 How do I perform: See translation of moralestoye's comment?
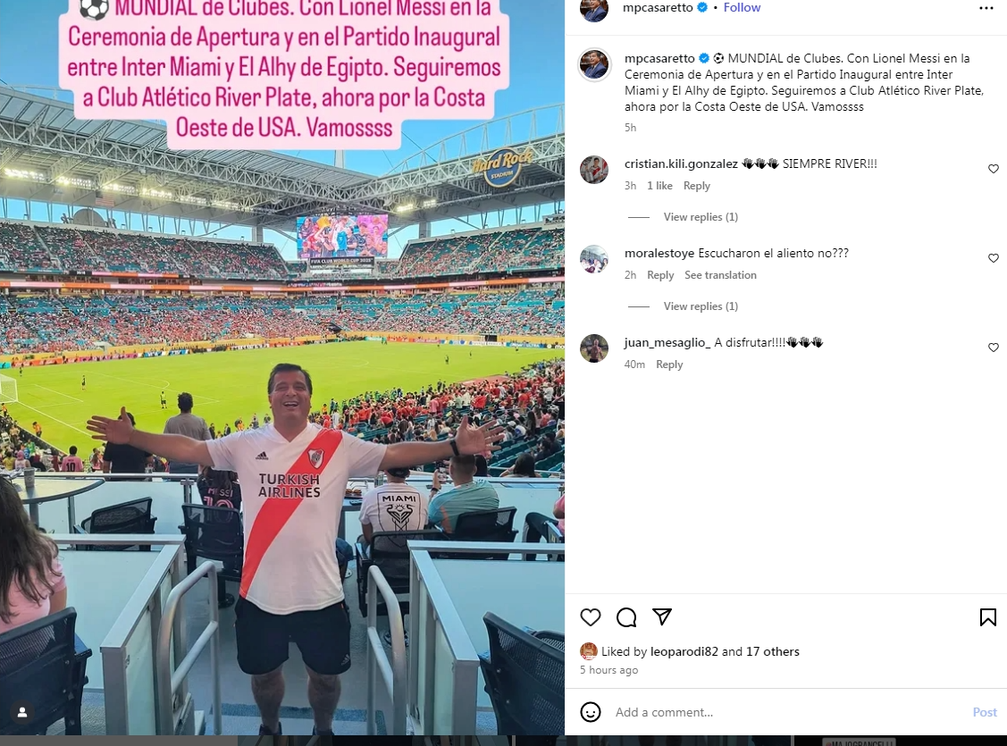(720, 275)
